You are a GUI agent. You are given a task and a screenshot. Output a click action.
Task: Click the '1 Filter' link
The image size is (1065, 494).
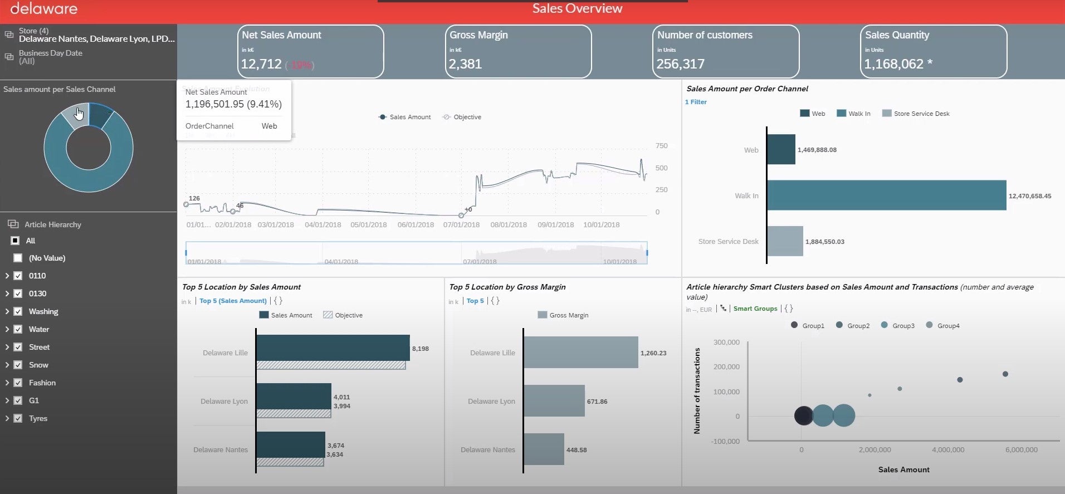tap(696, 102)
